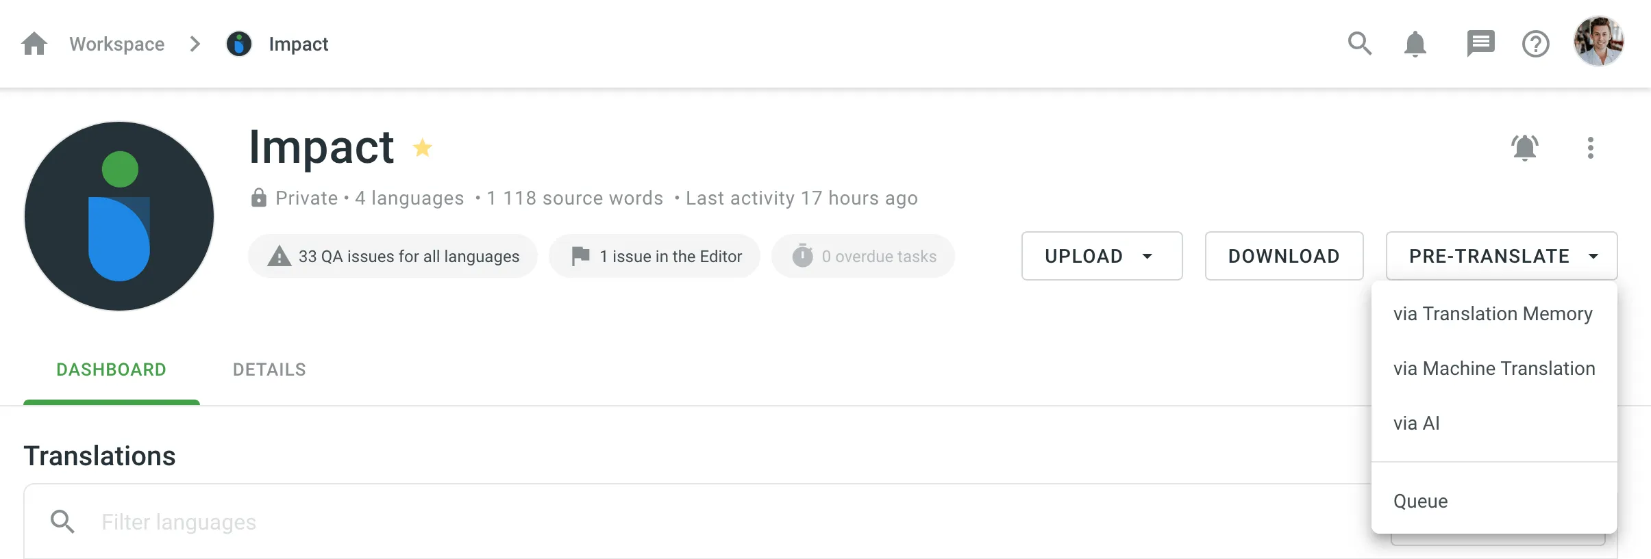View 33 QA issues for all languages

393,257
